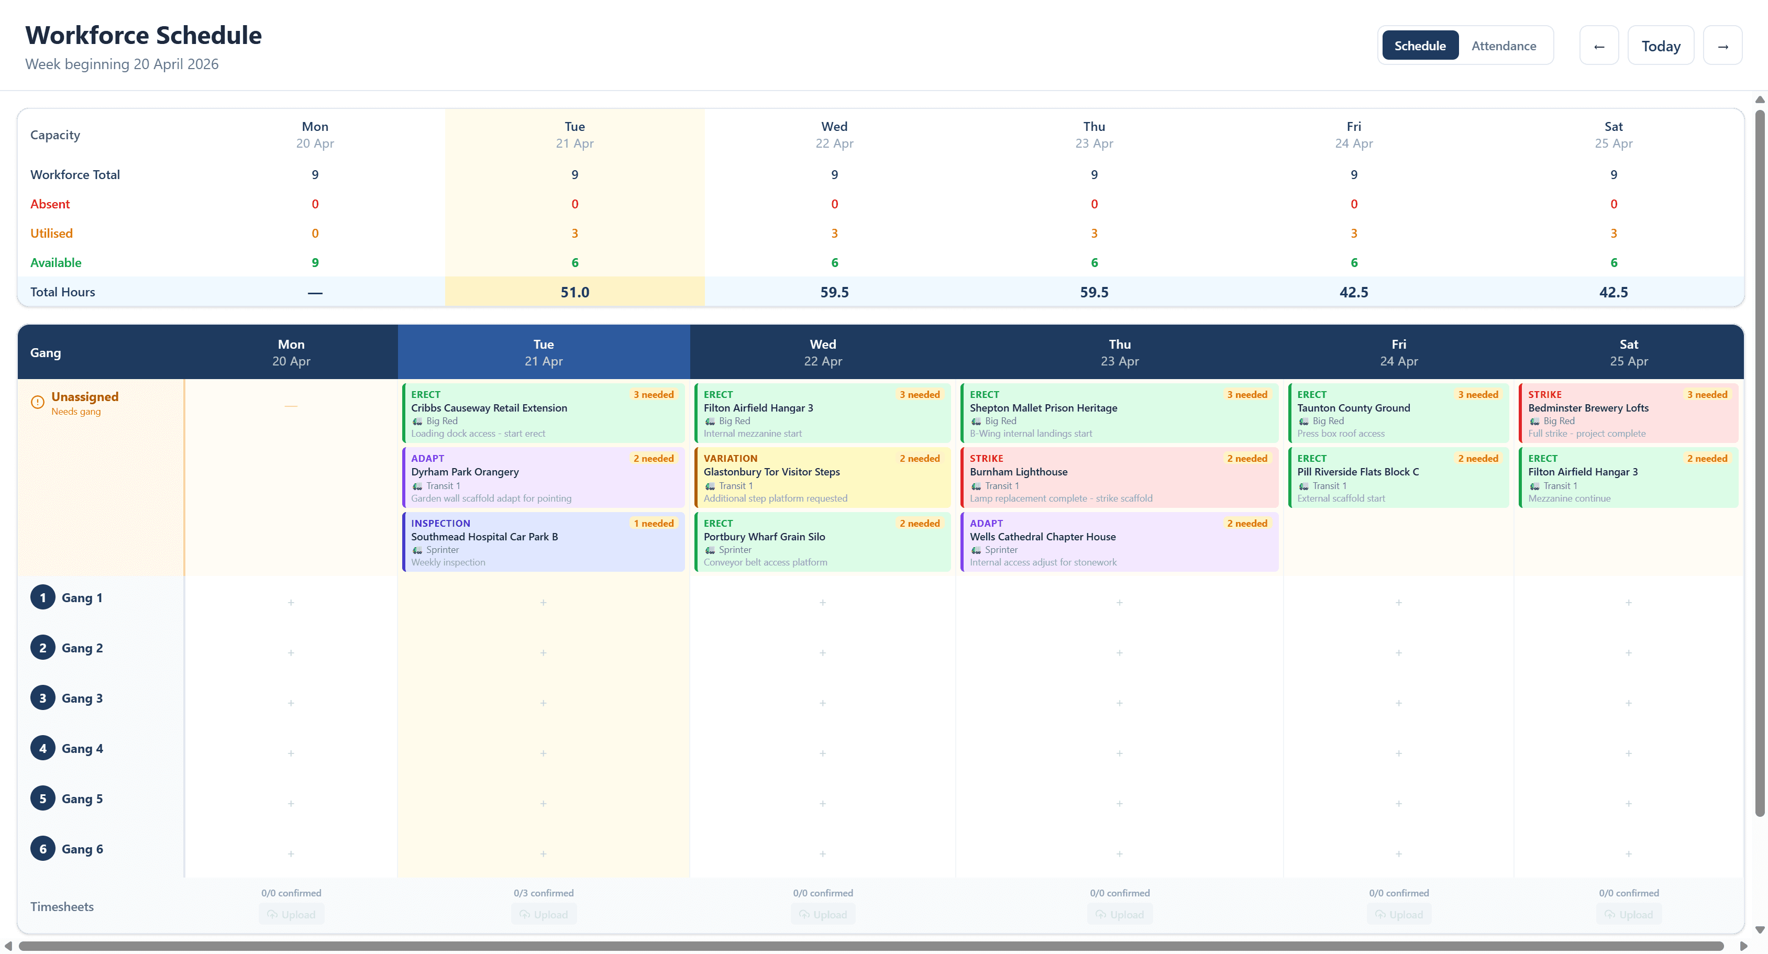Add job for Gang 5 on Friday
Image resolution: width=1768 pixels, height=954 pixels.
tap(1399, 803)
